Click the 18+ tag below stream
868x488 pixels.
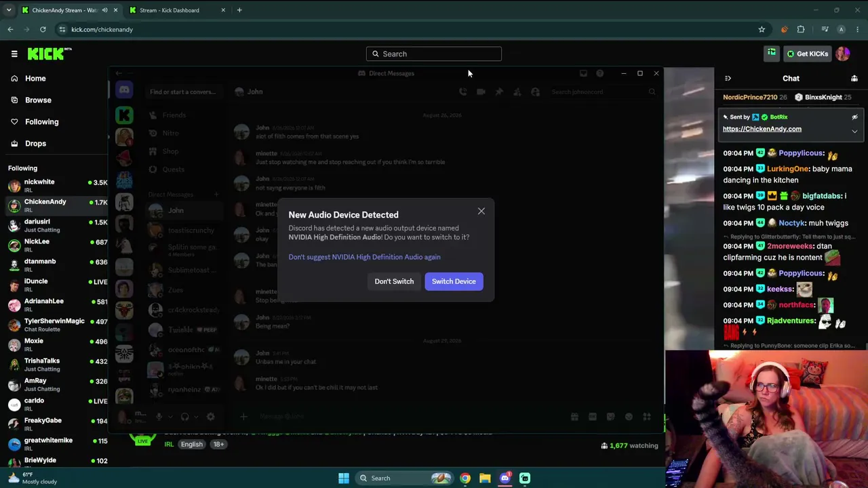[218, 445]
